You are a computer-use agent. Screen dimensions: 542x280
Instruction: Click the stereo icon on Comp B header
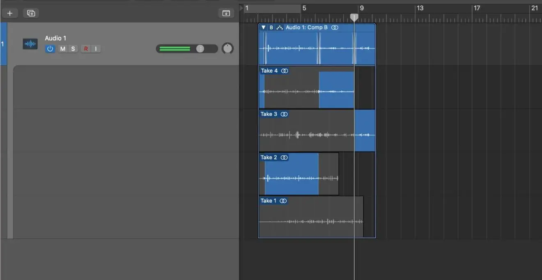[x=335, y=28]
